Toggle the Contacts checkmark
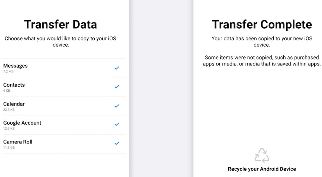The image size is (322, 177). click(x=117, y=87)
